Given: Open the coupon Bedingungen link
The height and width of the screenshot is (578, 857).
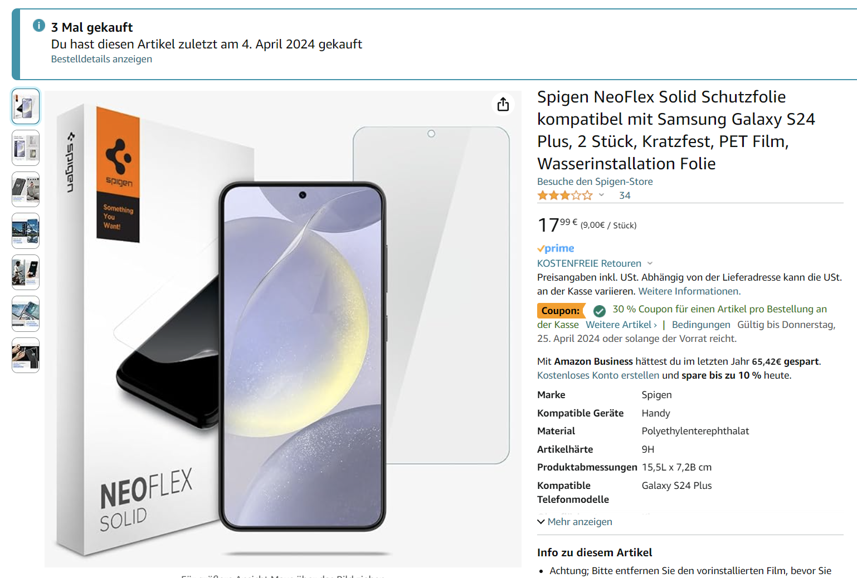Looking at the screenshot, I should point(700,325).
